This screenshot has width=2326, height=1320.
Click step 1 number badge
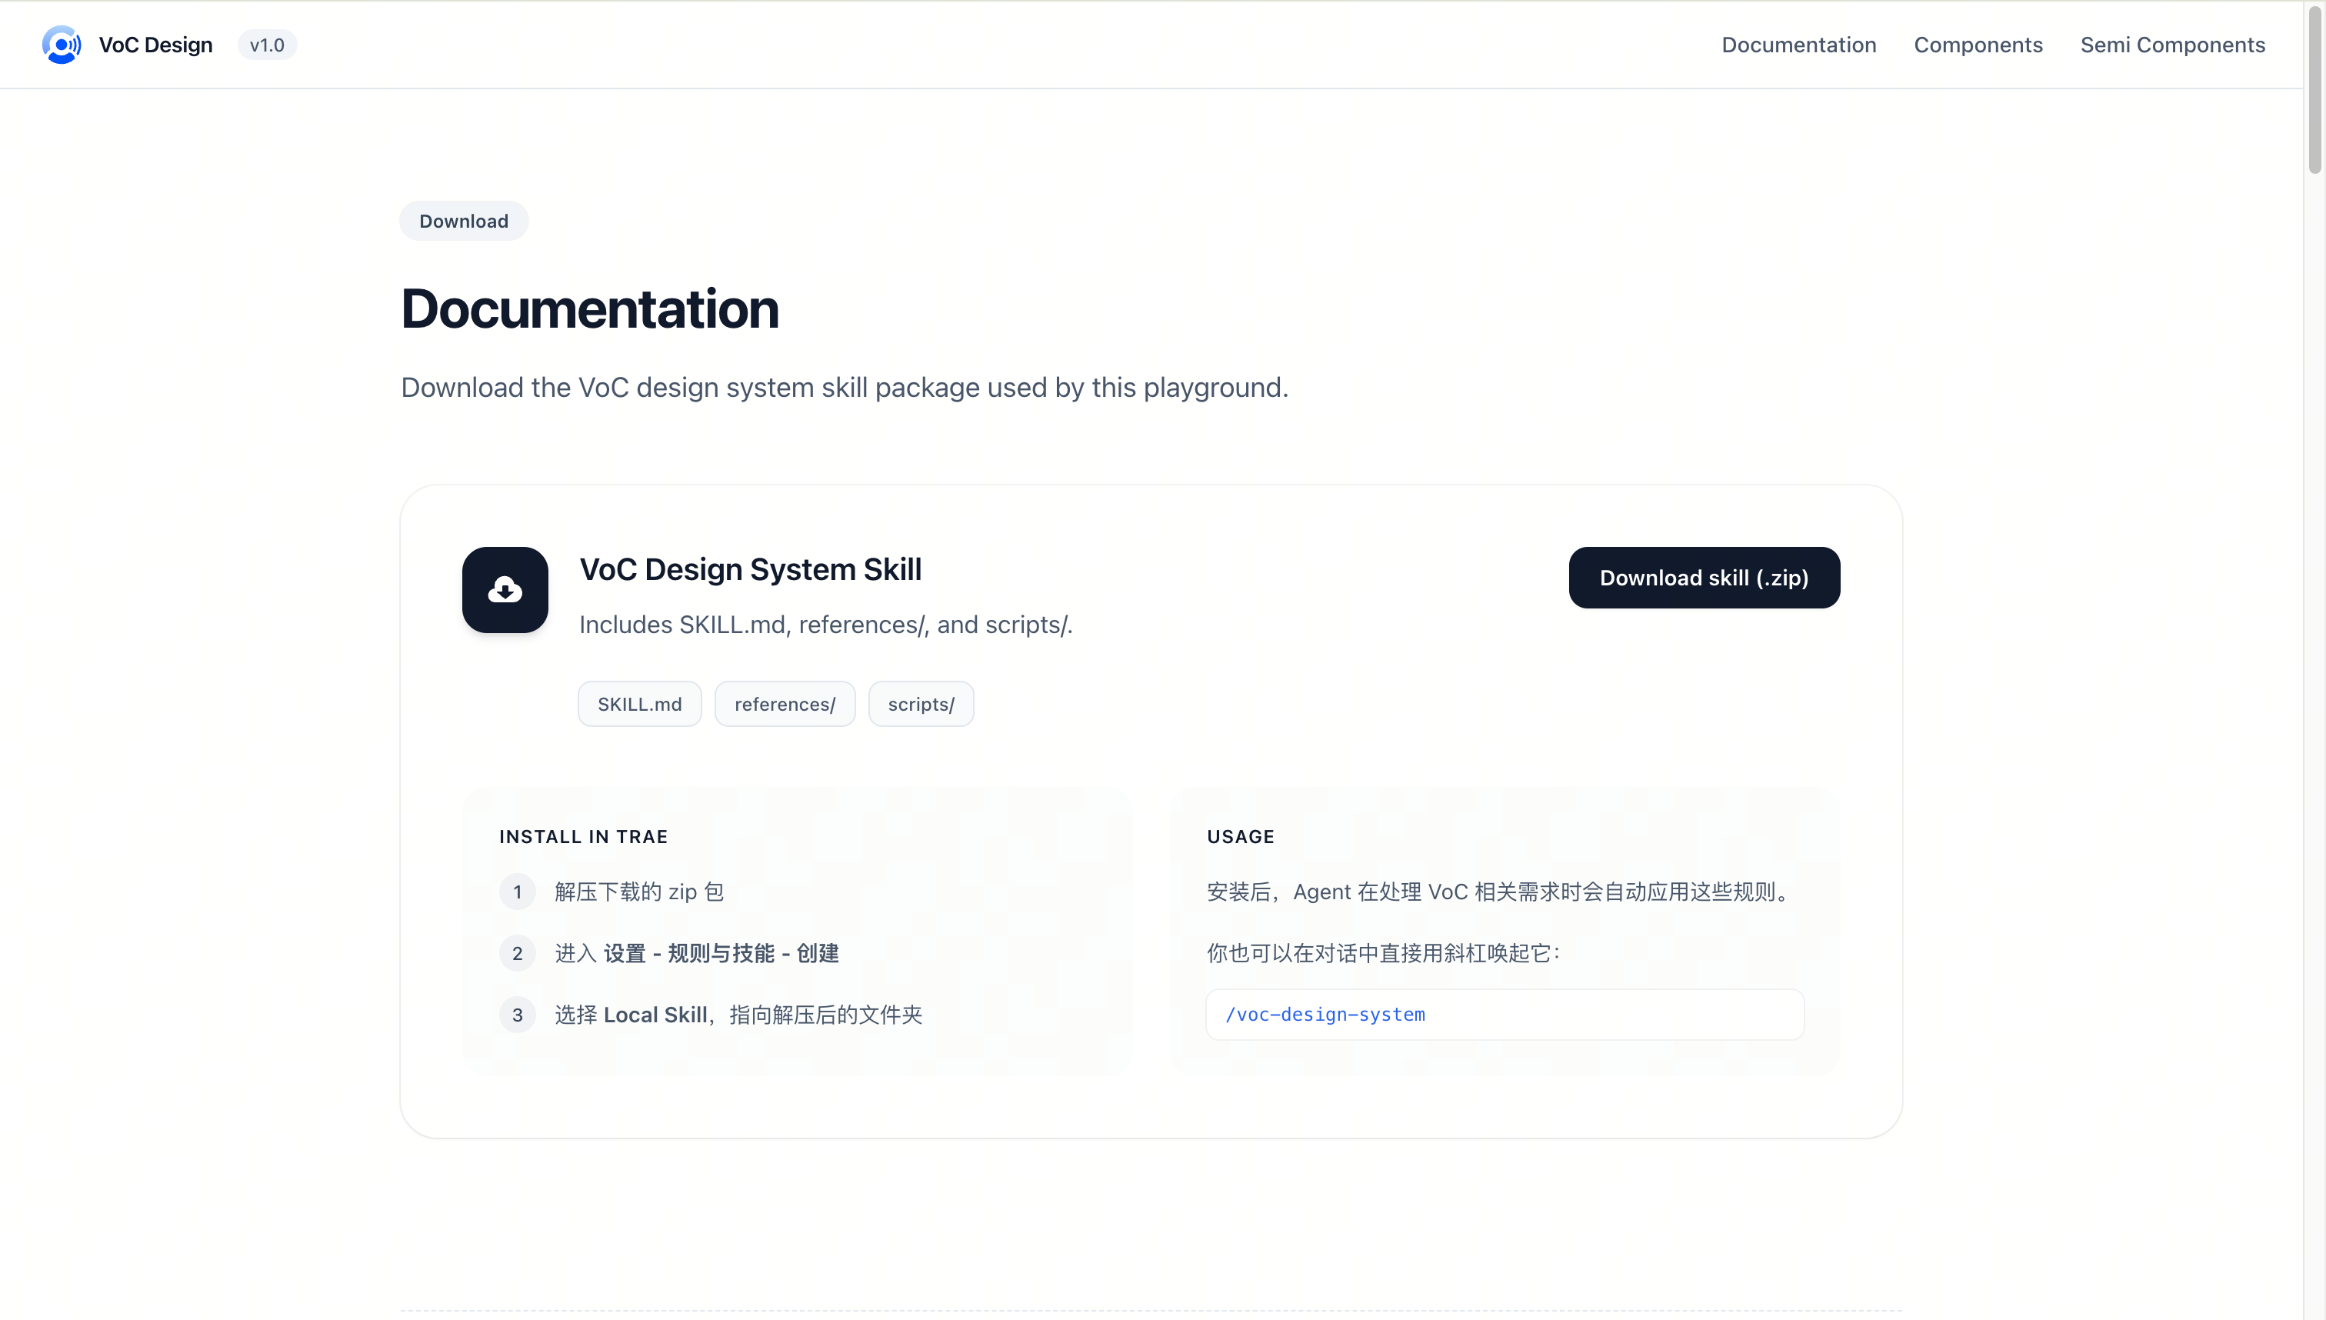coord(517,892)
